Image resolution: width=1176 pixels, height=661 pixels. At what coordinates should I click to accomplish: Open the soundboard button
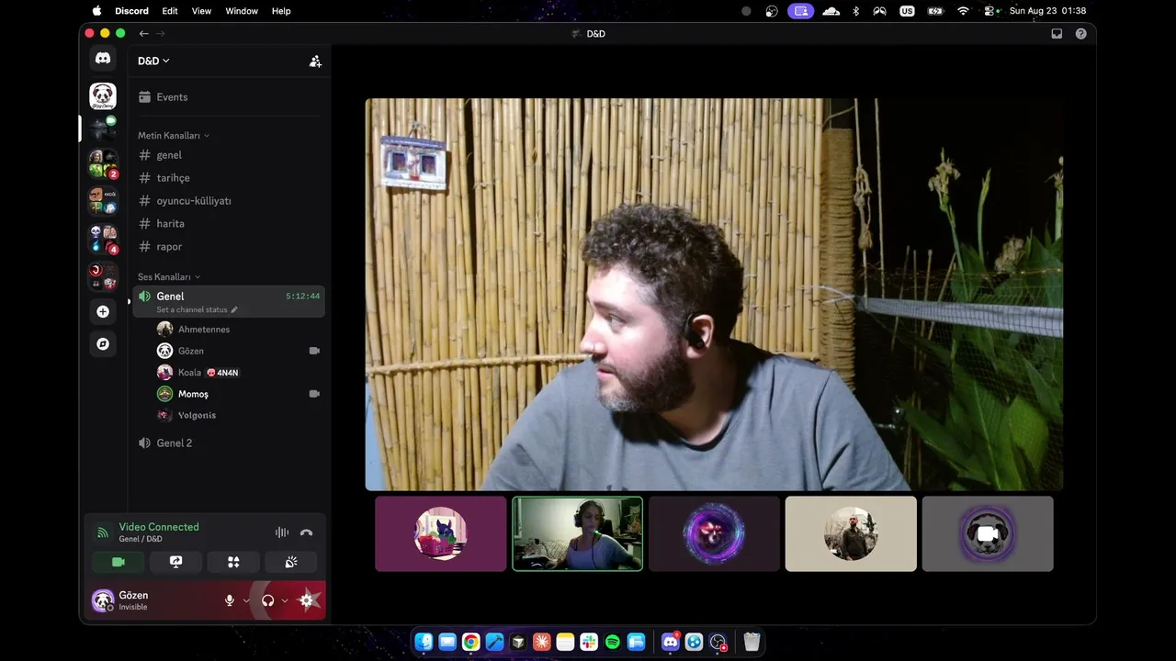(x=290, y=562)
